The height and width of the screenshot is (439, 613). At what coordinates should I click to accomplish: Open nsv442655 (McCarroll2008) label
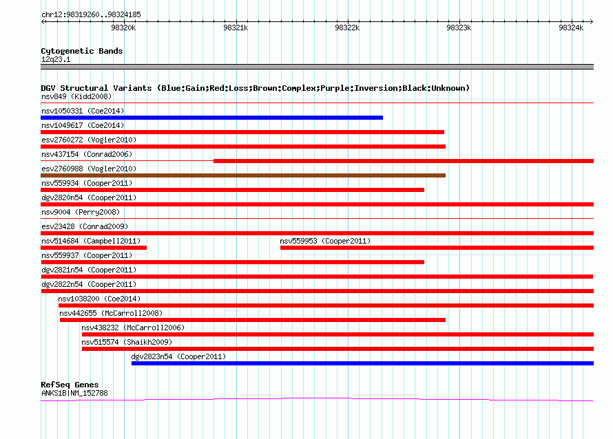pos(111,313)
